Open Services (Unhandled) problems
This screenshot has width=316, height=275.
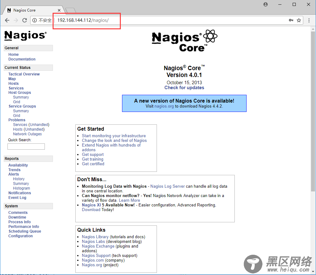click(31, 125)
